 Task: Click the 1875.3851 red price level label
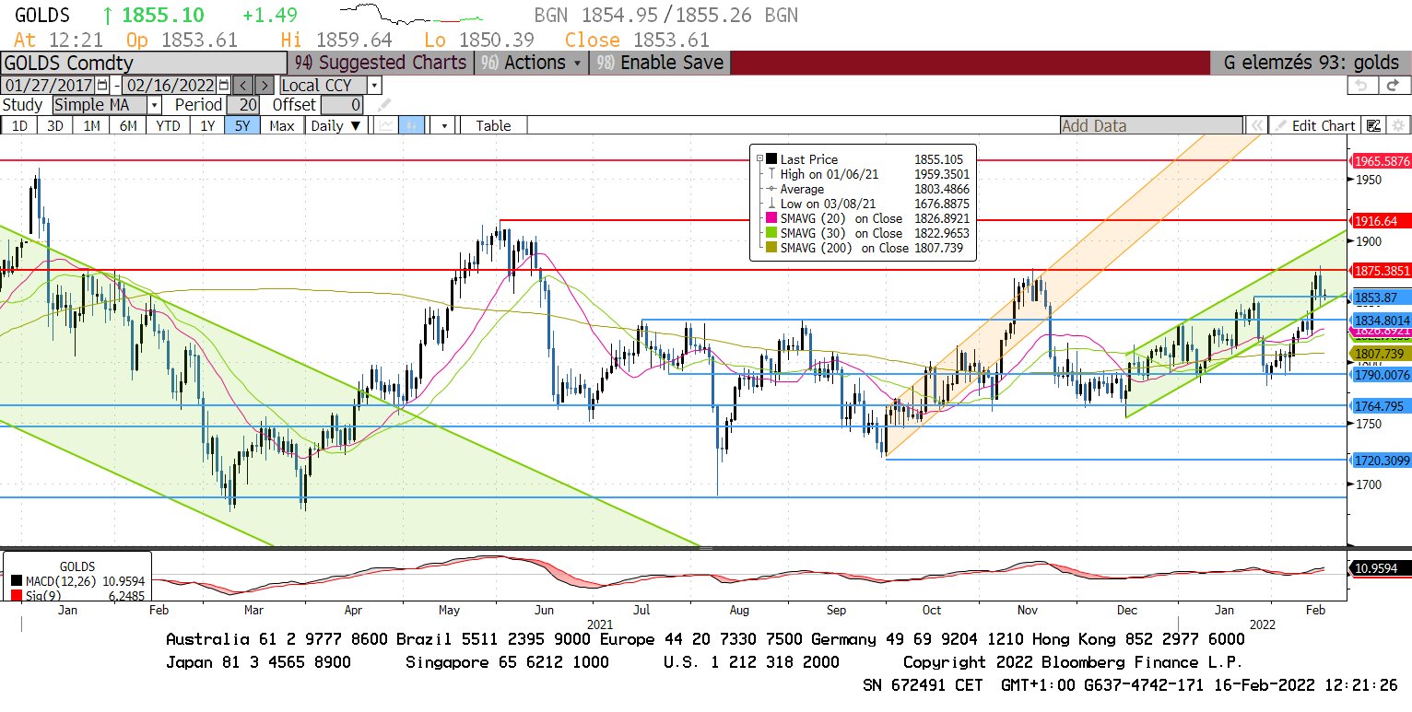[1382, 270]
